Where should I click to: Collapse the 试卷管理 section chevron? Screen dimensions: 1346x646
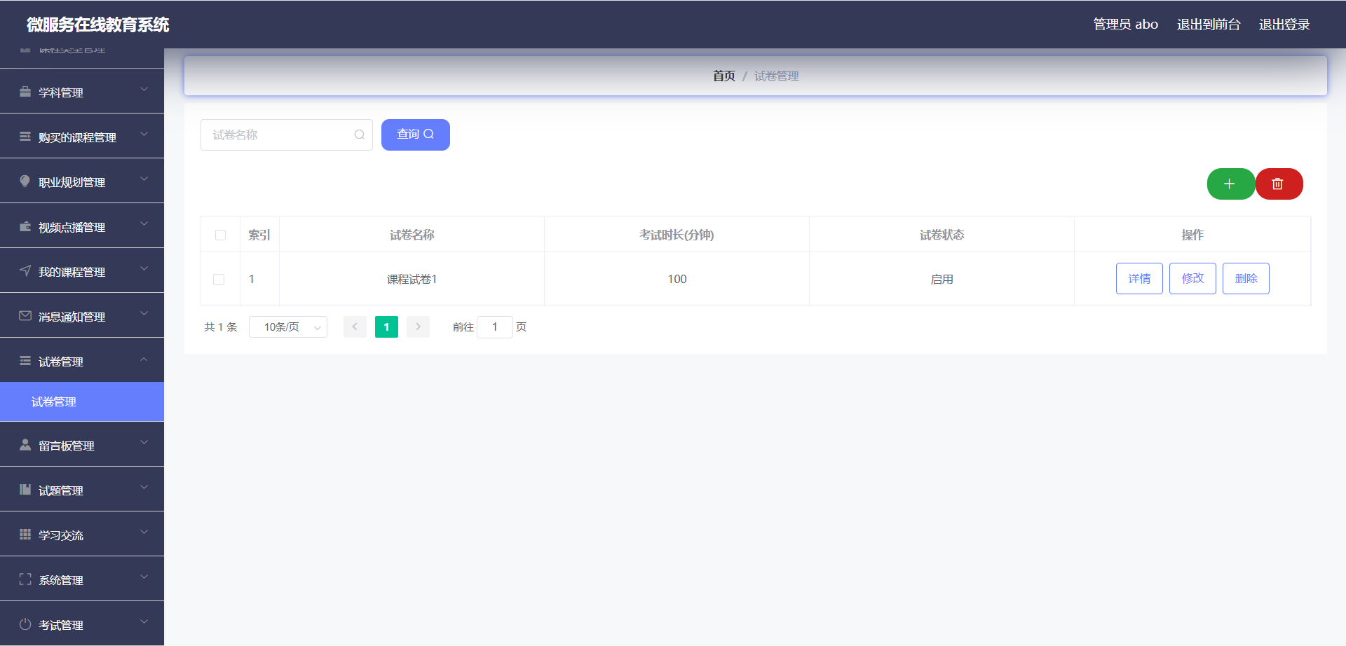[144, 361]
